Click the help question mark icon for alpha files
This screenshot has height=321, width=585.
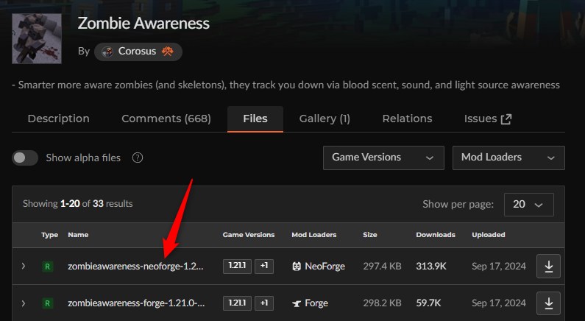(x=138, y=158)
